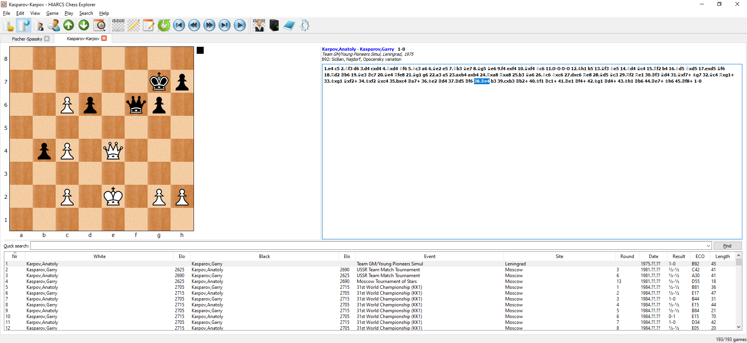Open the black engine tower icon

pyautogui.click(x=274, y=26)
